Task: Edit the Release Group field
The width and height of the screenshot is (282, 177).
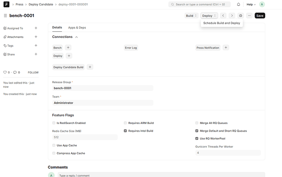Action: pyautogui.click(x=103, y=88)
